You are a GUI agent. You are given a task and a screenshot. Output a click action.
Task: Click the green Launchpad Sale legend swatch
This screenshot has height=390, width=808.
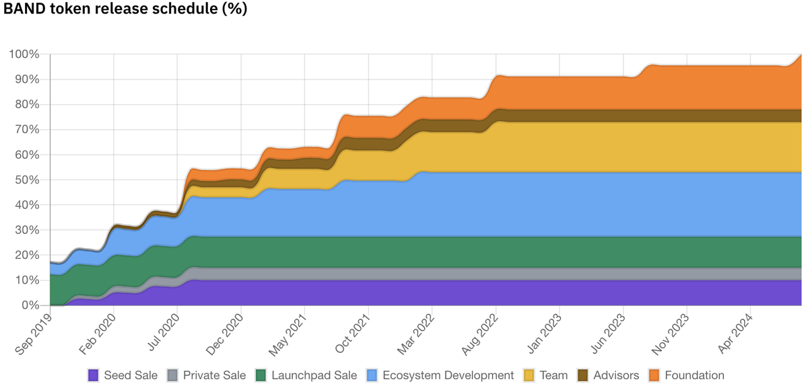click(262, 375)
